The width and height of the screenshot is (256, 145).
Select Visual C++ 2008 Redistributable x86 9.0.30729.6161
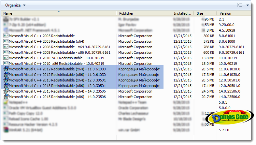click(x=60, y=52)
